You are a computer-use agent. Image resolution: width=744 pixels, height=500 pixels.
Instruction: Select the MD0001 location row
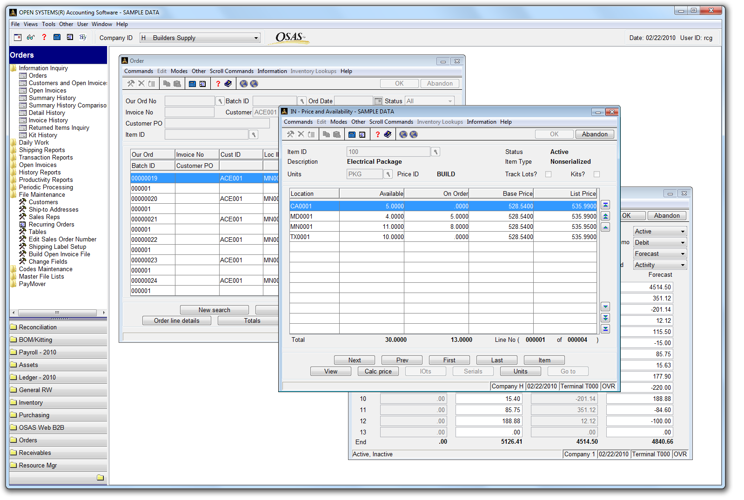coord(443,216)
